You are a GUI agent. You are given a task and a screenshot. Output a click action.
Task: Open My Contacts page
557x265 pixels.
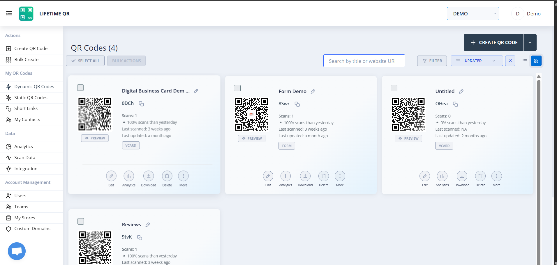coord(31,120)
